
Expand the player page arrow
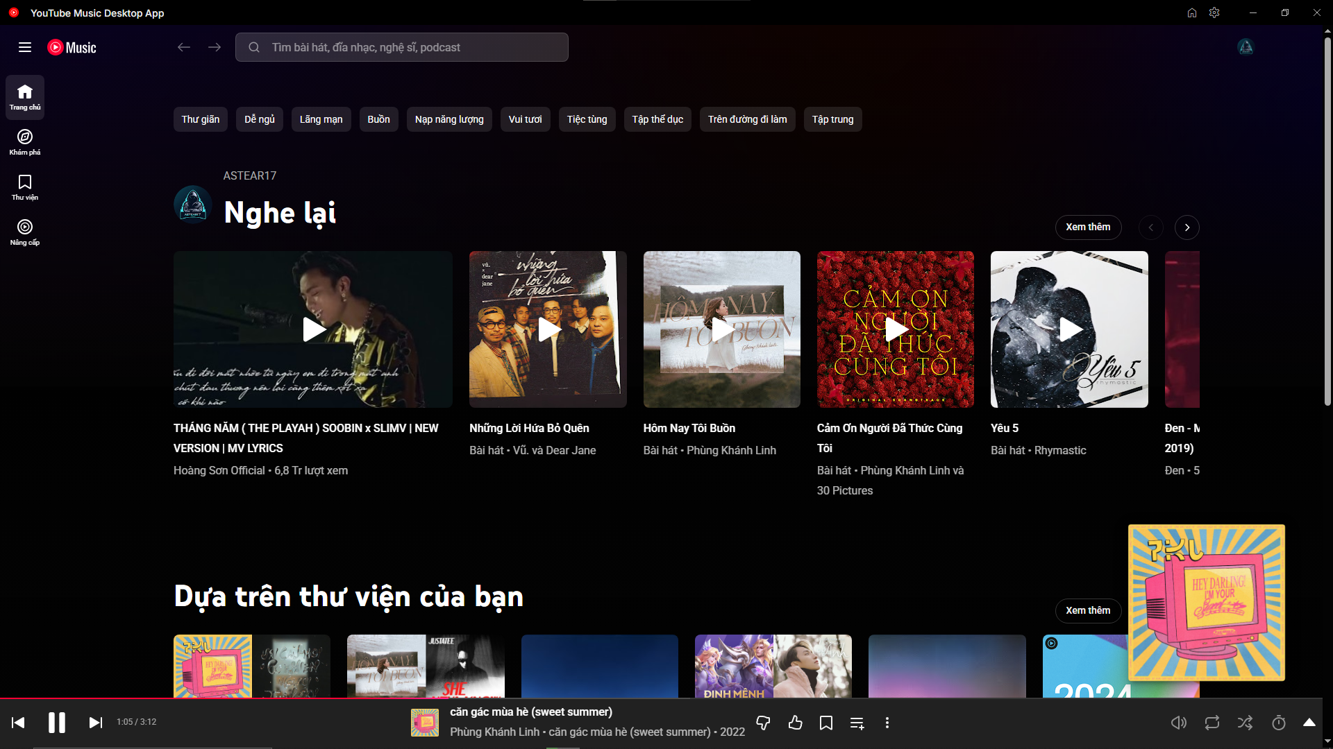(1309, 723)
